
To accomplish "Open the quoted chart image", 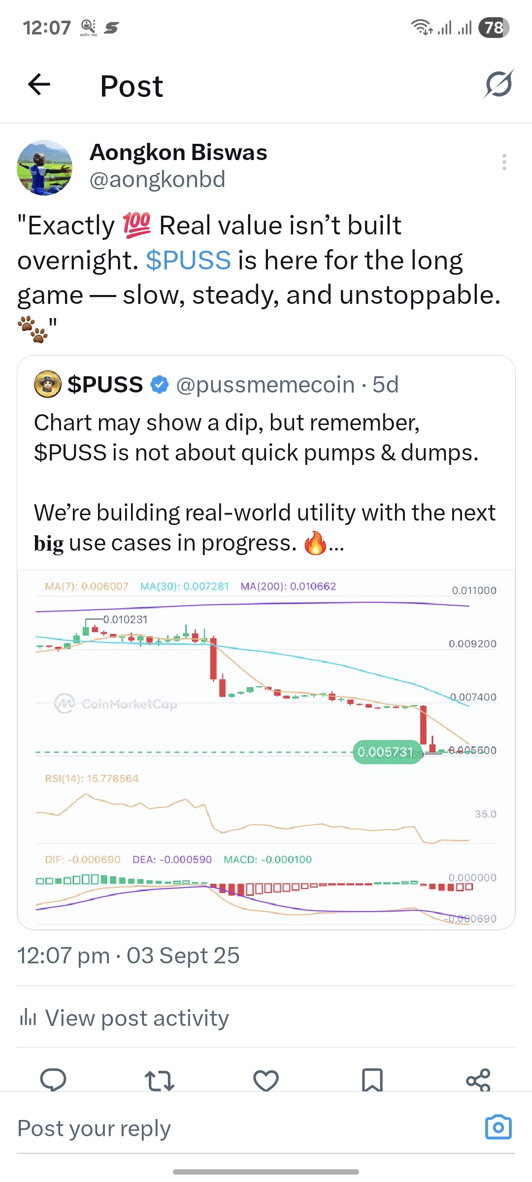I will [x=266, y=749].
